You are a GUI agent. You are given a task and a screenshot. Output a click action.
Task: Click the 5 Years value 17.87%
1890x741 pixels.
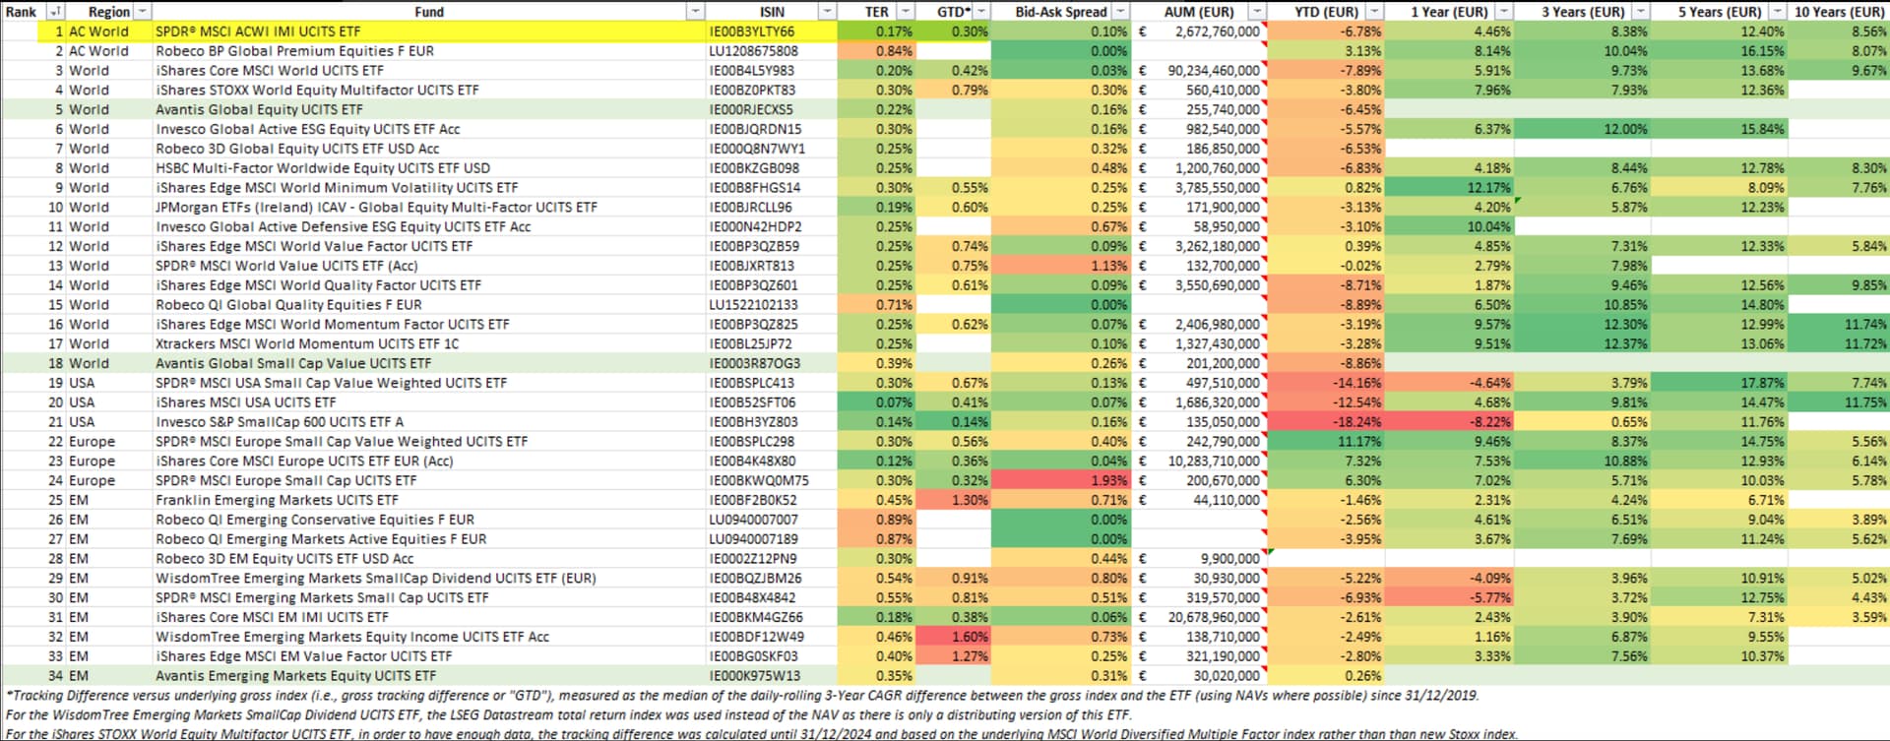tap(1719, 383)
